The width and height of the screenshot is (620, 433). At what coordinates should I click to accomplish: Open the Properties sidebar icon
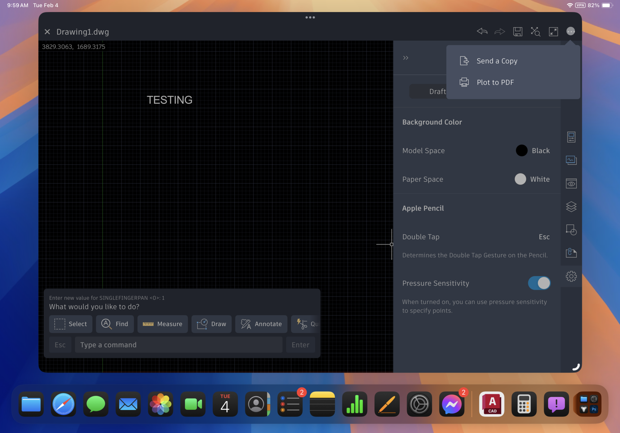point(571,137)
